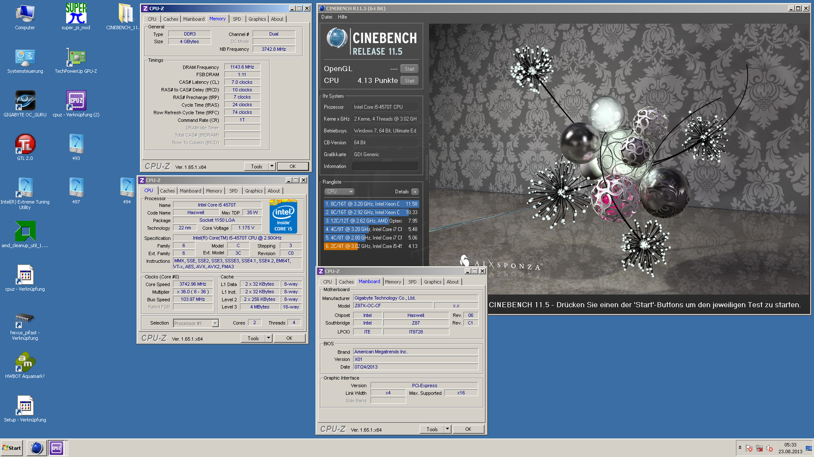The height and width of the screenshot is (457, 814).
Task: Open the Rangliste CPU dropdown
Action: (x=339, y=192)
